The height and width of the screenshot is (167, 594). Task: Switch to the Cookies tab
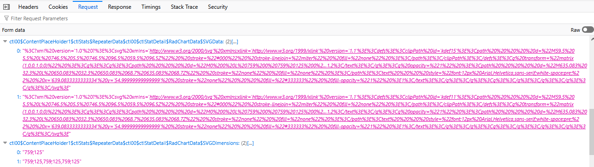[58, 7]
